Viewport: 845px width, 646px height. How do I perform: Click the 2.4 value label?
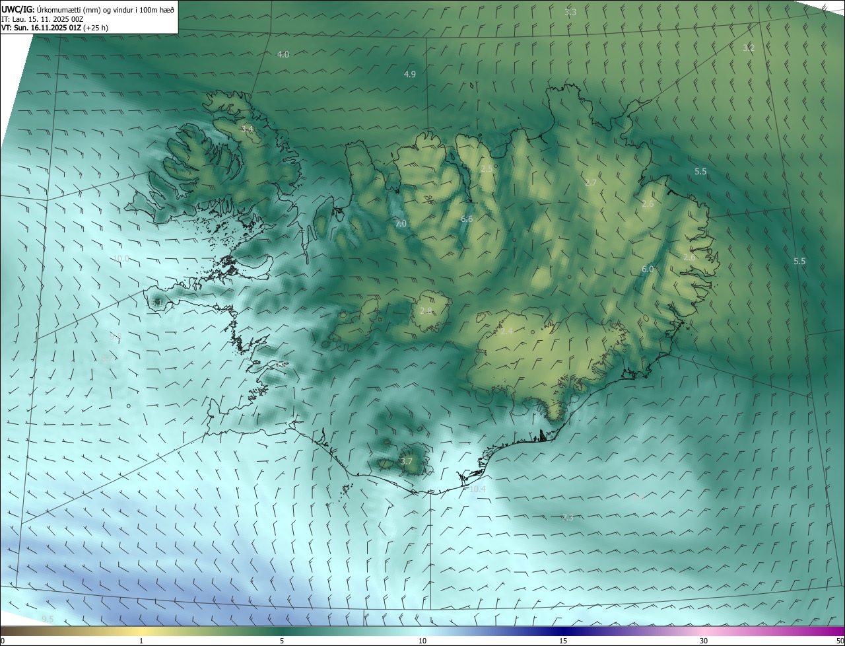click(506, 331)
